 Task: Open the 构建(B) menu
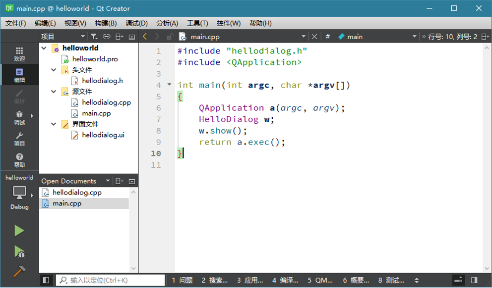[x=106, y=23]
